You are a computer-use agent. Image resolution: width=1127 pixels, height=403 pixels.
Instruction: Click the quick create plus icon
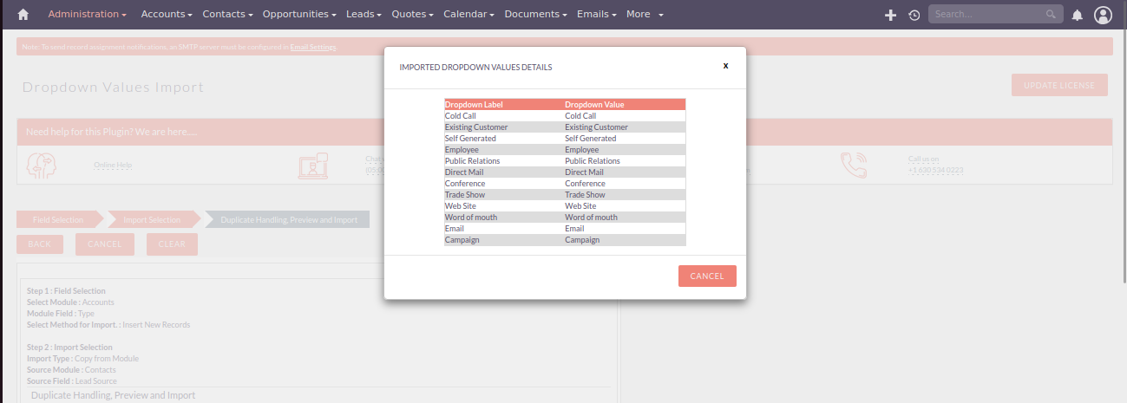[890, 15]
